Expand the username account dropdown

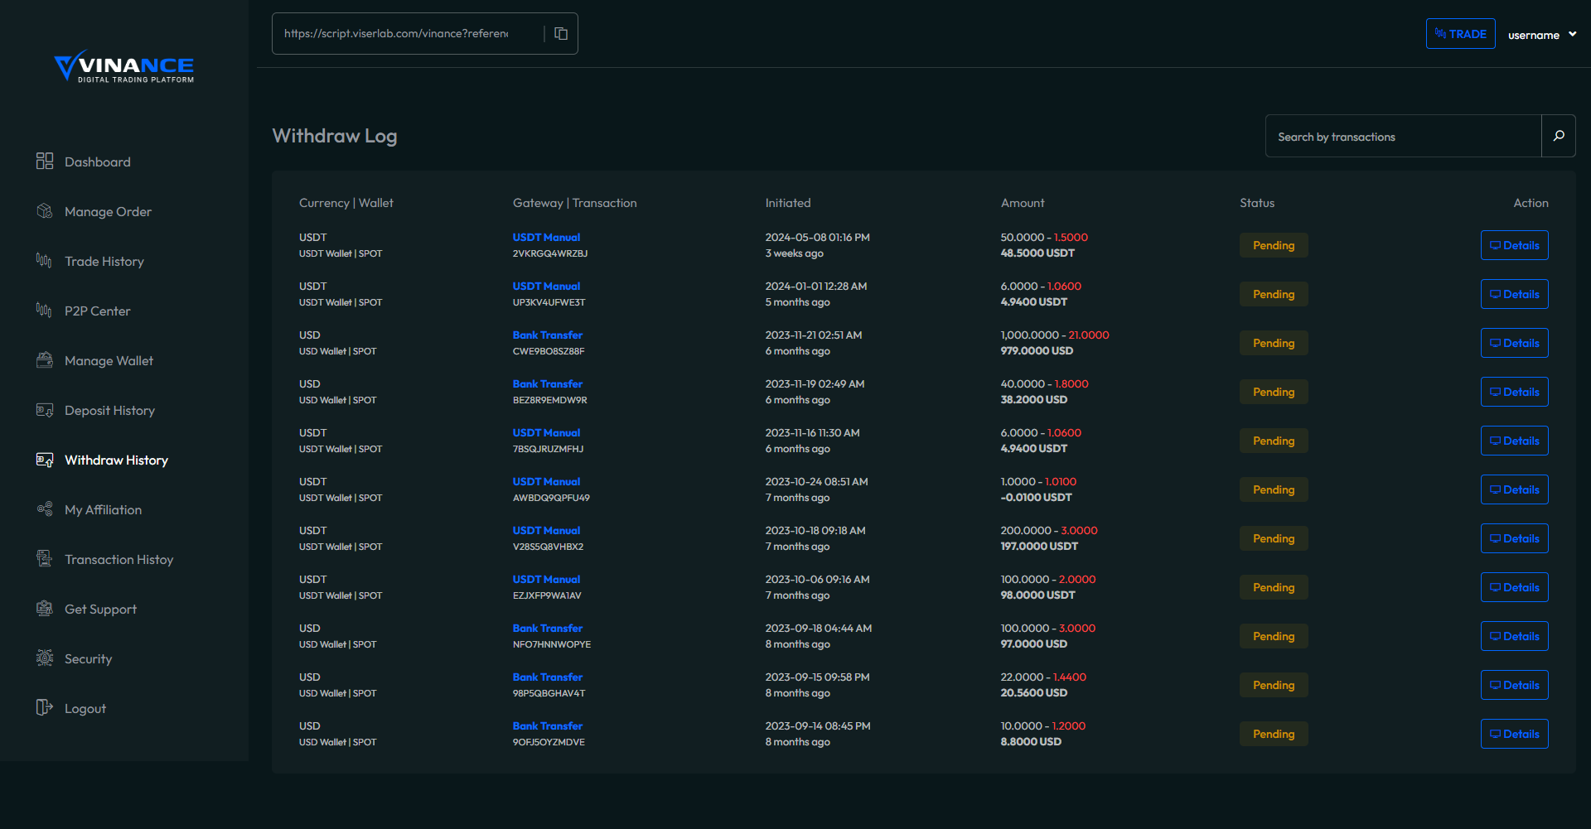coord(1541,35)
